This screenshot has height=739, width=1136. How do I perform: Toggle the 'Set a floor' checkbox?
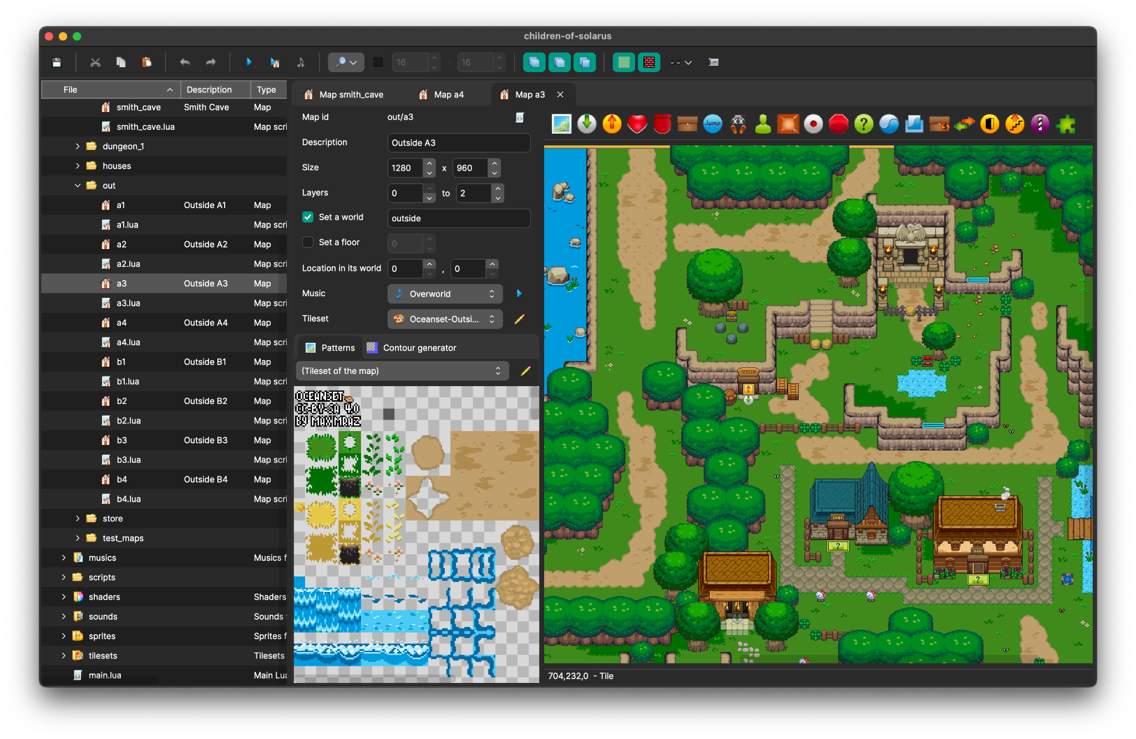[310, 241]
